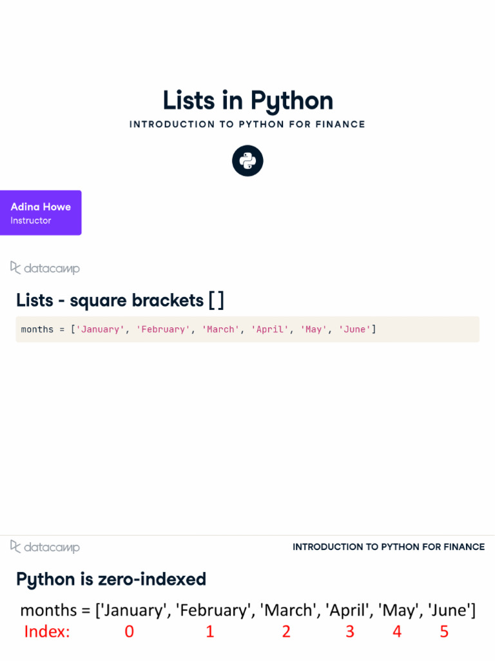Viewport: 495px width, 661px height.
Task: Click the red 'Index:' label
Action: [x=47, y=631]
